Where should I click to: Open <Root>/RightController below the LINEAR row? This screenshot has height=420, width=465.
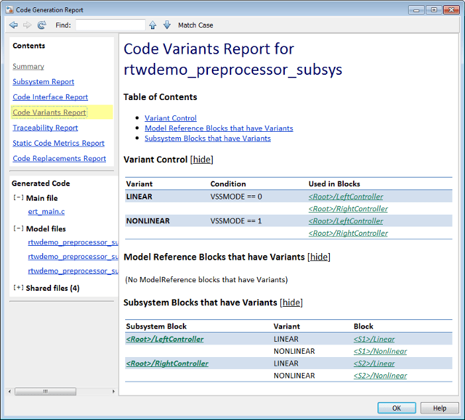(348, 209)
